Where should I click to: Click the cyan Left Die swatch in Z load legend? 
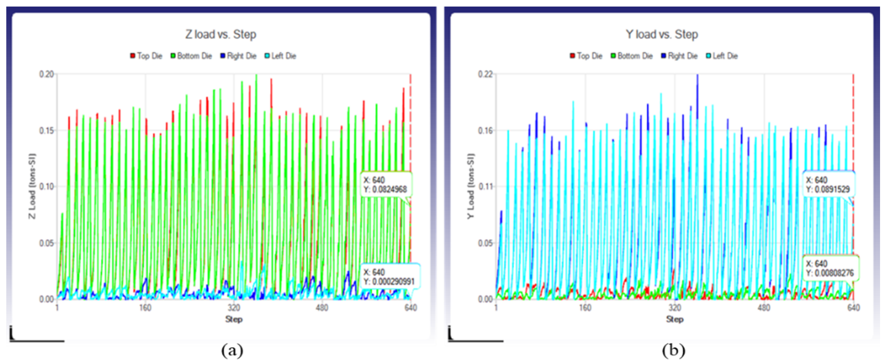pyautogui.click(x=267, y=56)
